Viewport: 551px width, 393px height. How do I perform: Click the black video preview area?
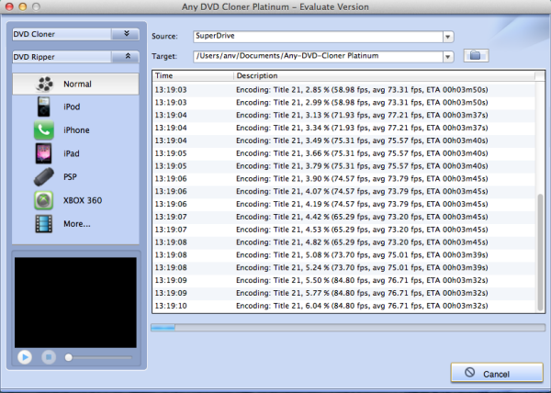tap(75, 302)
